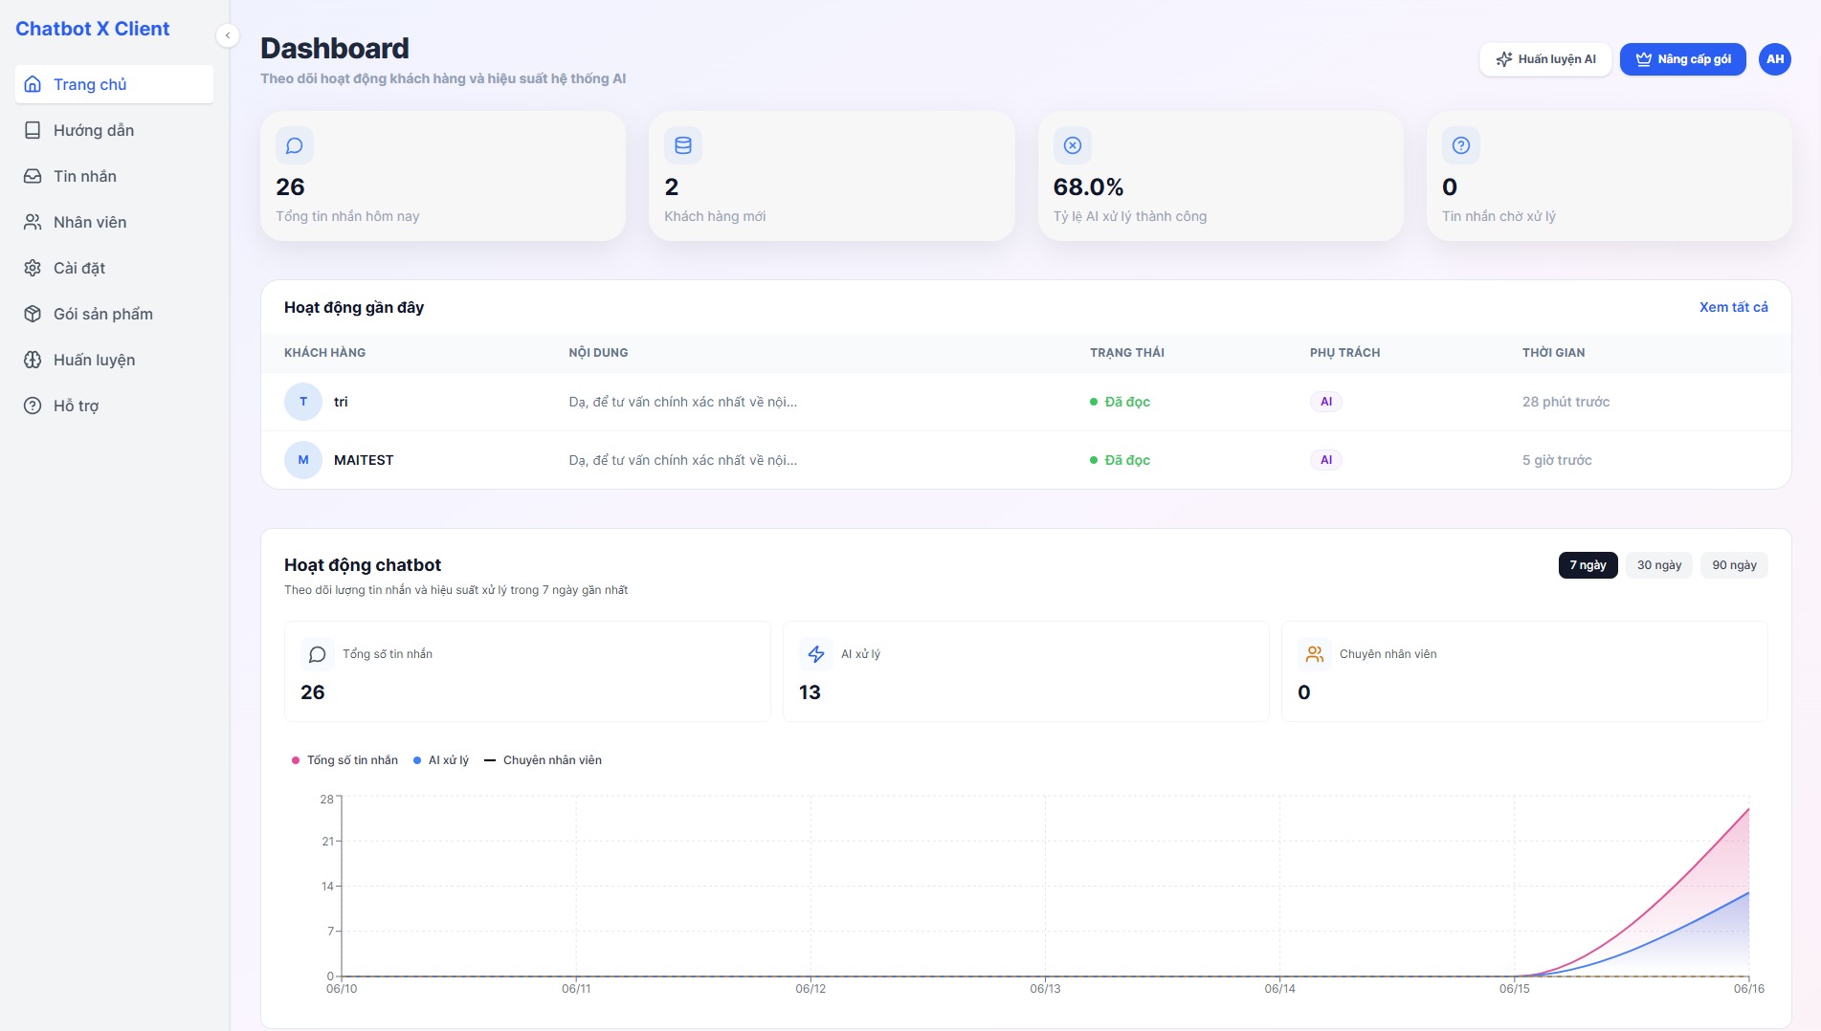This screenshot has height=1031, width=1821.
Task: Select the 7 ngày range tab
Action: coord(1588,565)
